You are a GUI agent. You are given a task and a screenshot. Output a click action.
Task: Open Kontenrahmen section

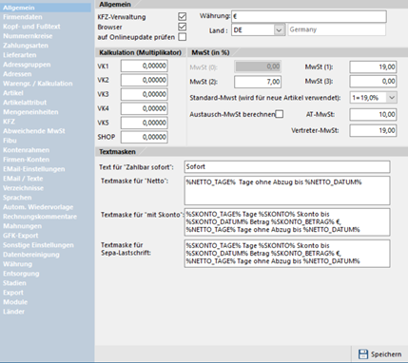[x=27, y=150]
